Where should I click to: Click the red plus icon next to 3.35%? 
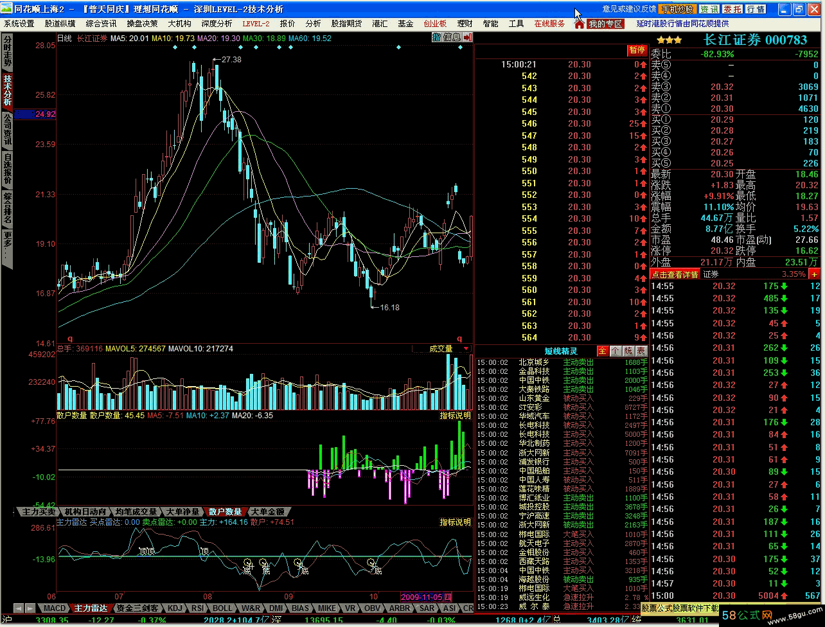point(814,274)
